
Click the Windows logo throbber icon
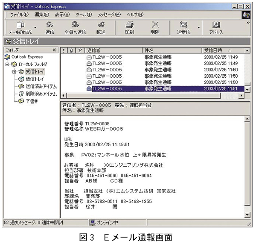point(246,15)
